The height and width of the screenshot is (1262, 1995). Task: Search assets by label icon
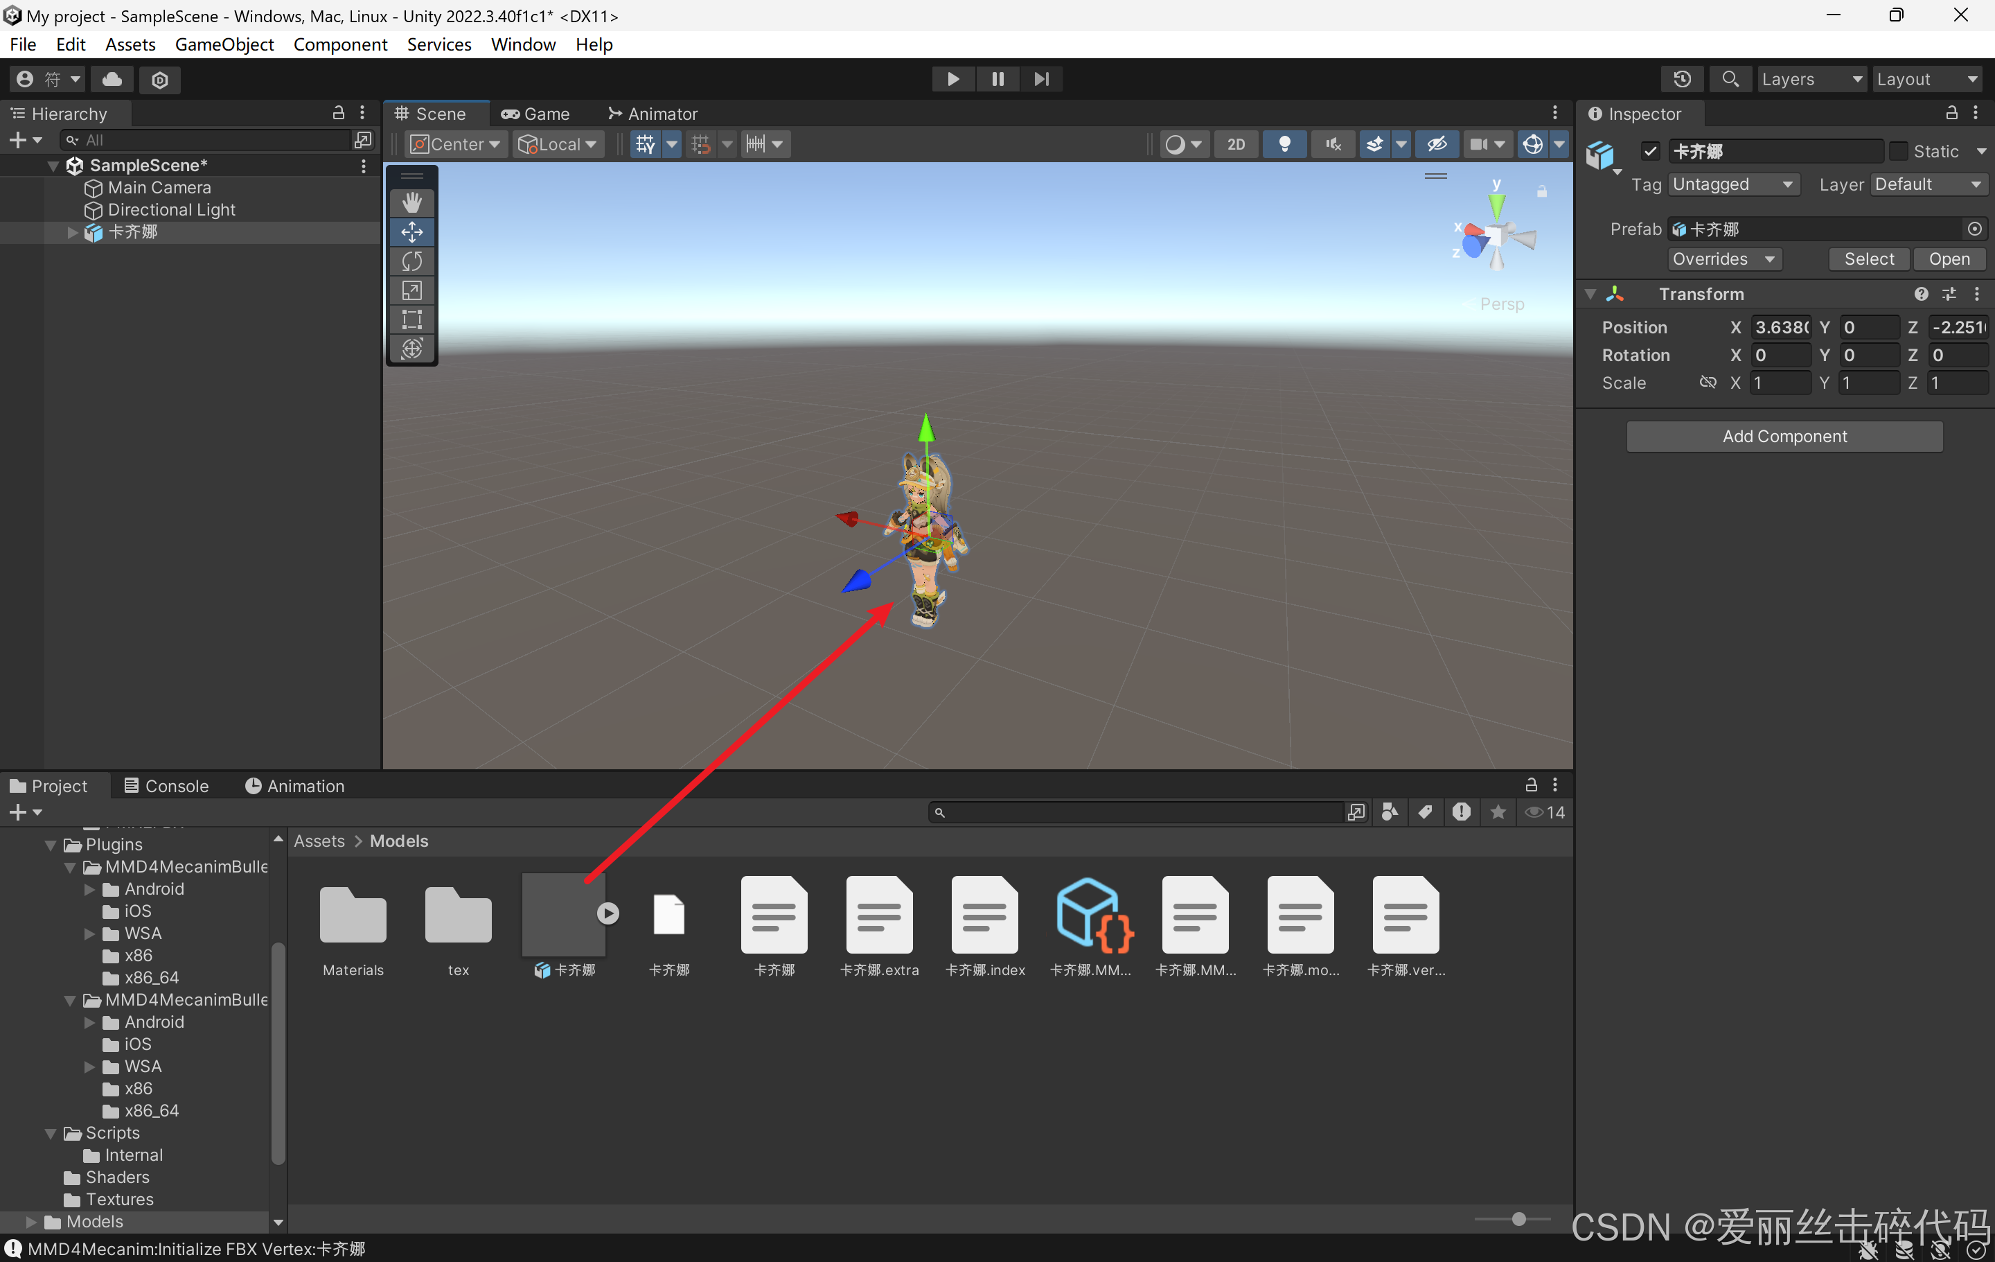click(x=1425, y=812)
